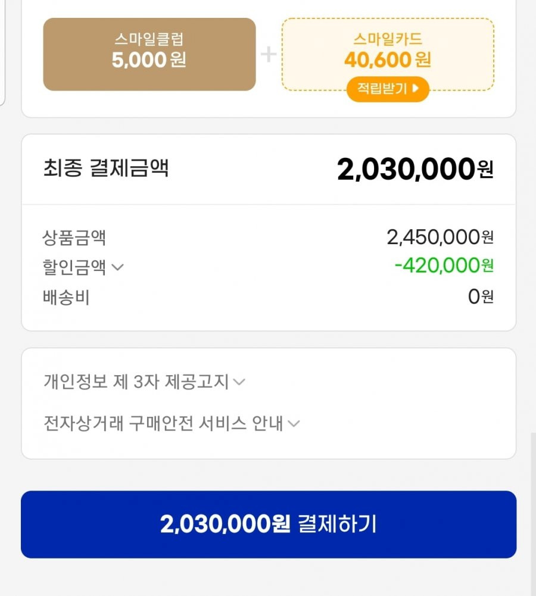Click the 최종 결제금액 heading

[105, 168]
